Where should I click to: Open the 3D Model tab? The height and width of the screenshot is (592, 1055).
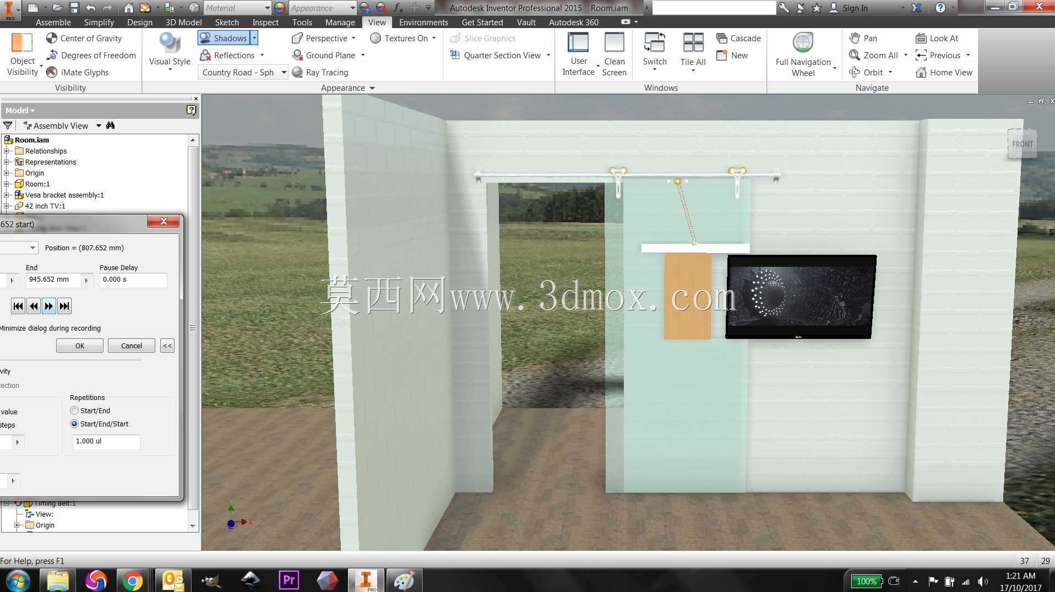point(183,22)
